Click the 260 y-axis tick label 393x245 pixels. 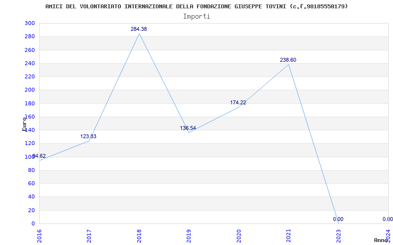[29, 50]
